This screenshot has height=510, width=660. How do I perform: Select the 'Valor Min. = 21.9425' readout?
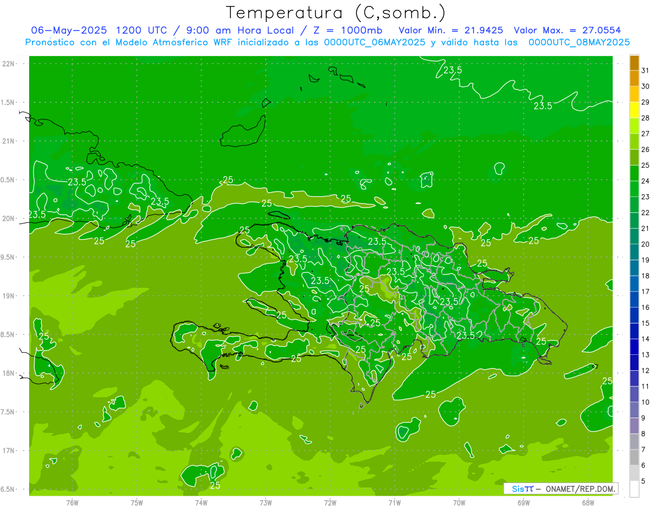click(451, 30)
